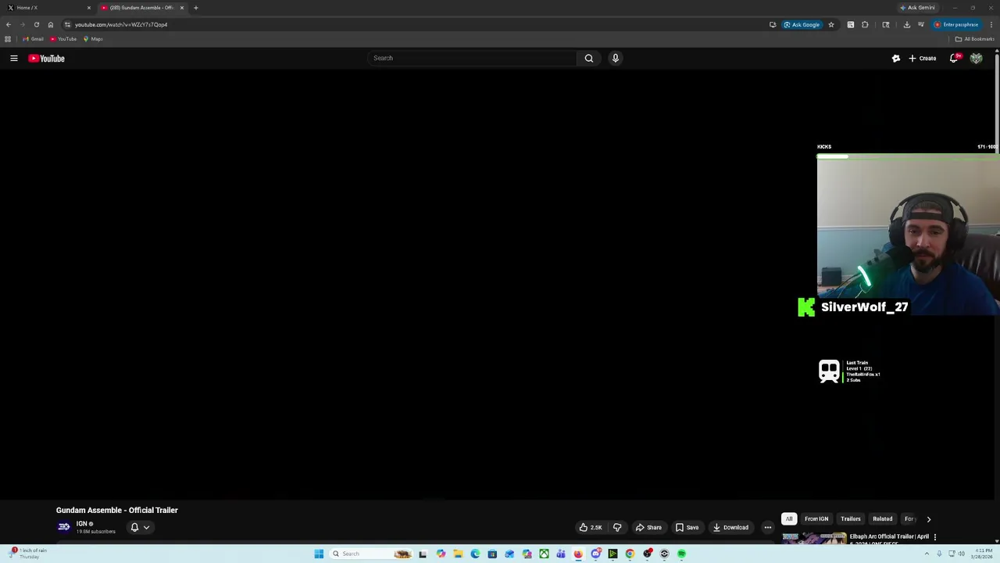This screenshot has height=563, width=1000.
Task: Open All Bookmarks folder
Action: (x=974, y=39)
